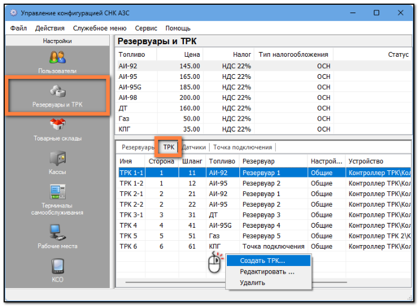Select the АИ-95 fuel row at 165.00
The width and height of the screenshot is (418, 306).
click(x=264, y=76)
